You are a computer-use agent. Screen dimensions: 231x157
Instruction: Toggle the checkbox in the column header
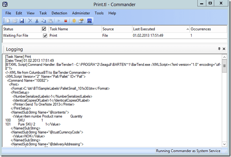point(44,29)
